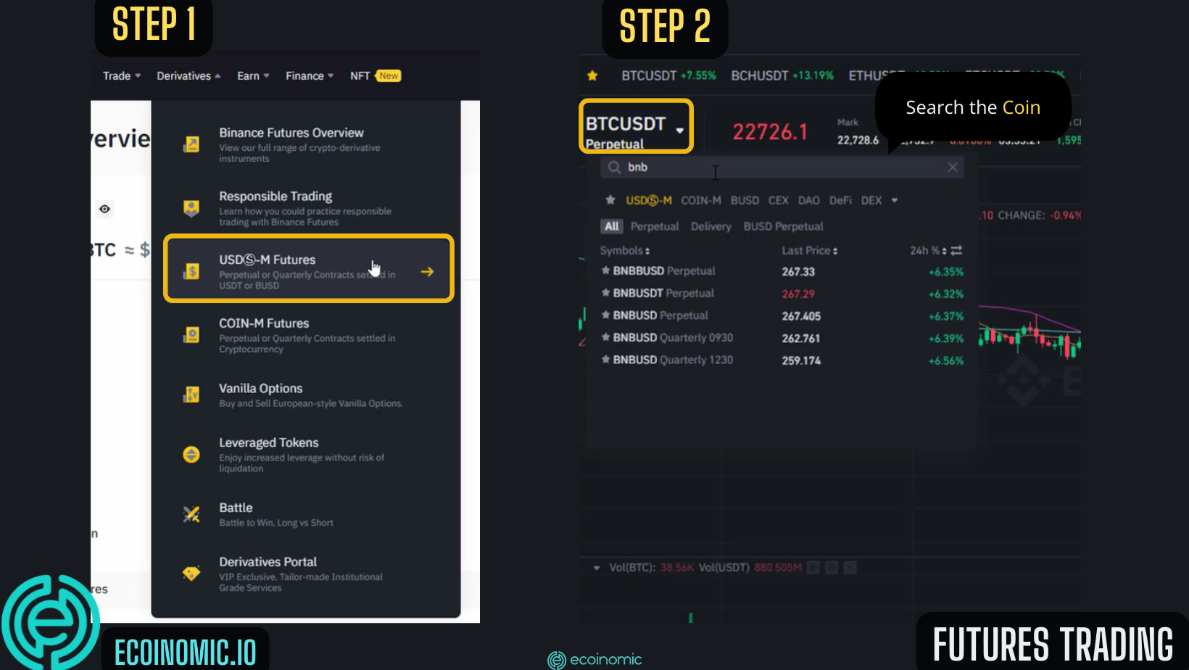Select USDⓈ-M Futures menu entry
Screen dimensions: 1189x670
[309, 268]
